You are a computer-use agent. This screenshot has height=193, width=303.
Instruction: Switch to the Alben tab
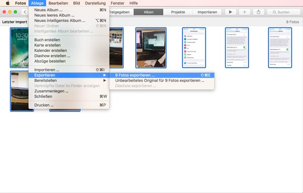pos(148,12)
